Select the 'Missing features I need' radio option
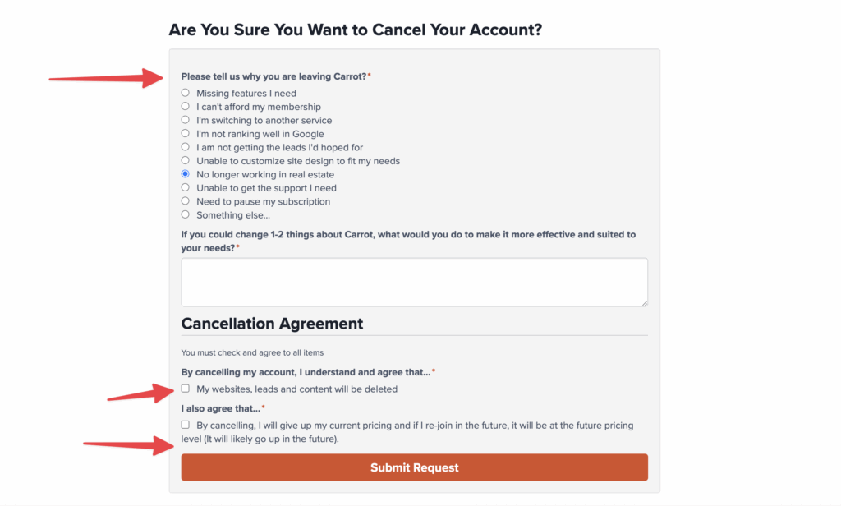This screenshot has height=506, width=841. (186, 93)
